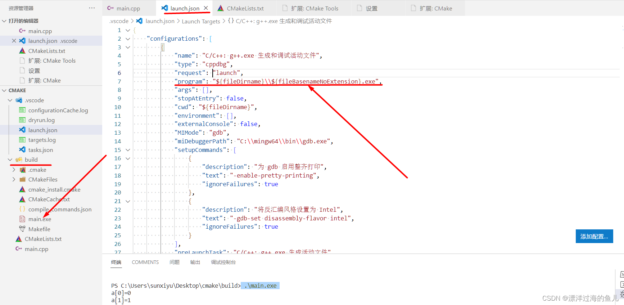Switch to CMakeLists.txt editor tab
624x305 pixels.
coord(245,8)
